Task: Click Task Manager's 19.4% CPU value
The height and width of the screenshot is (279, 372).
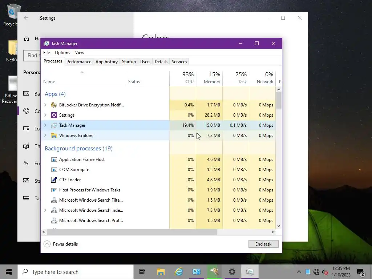Action: [x=188, y=125]
